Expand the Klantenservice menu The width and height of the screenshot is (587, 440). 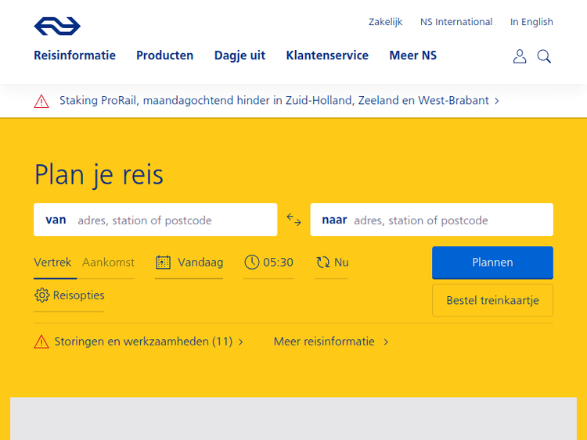pos(327,55)
